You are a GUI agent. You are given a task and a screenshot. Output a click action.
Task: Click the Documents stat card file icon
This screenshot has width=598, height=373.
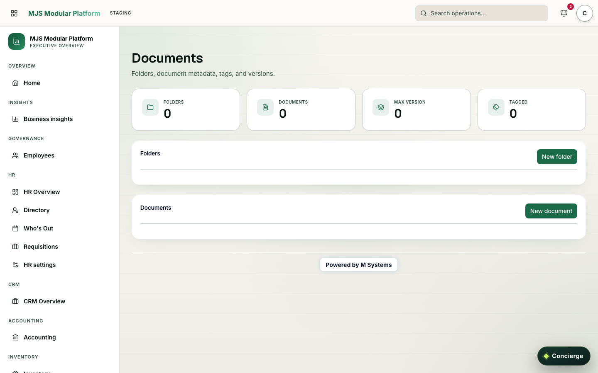click(265, 107)
